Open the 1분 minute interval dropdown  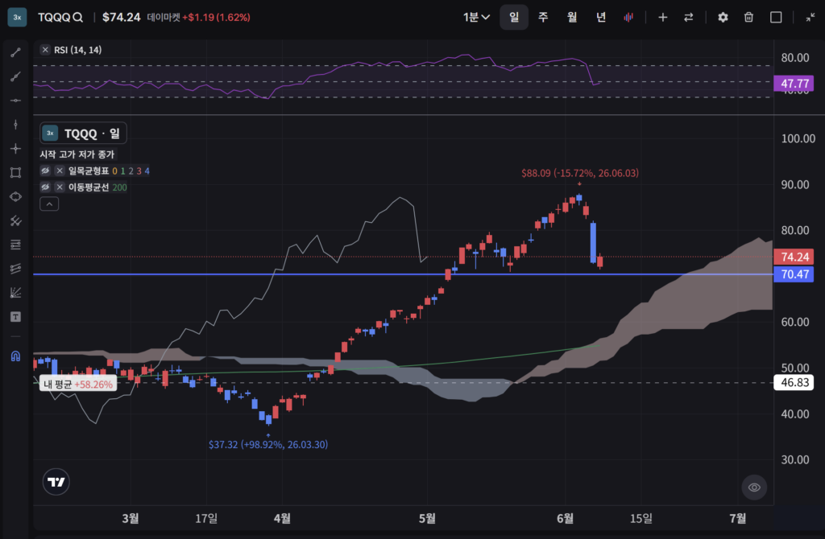476,18
